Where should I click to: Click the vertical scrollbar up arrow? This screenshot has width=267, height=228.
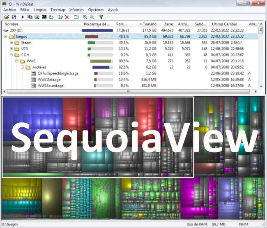tap(261, 24)
